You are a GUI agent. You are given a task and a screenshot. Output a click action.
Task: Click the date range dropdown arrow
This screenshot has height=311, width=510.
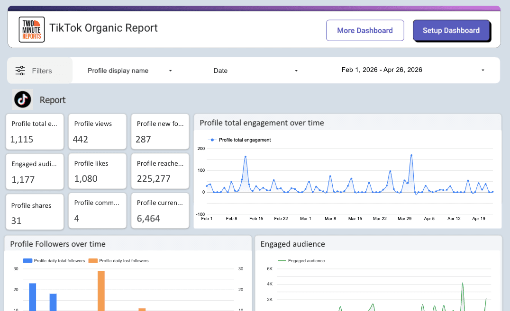point(483,70)
